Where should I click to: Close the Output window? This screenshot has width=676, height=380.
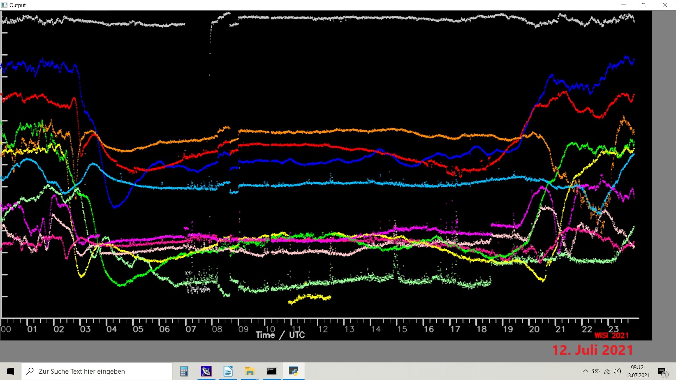pyautogui.click(x=665, y=5)
